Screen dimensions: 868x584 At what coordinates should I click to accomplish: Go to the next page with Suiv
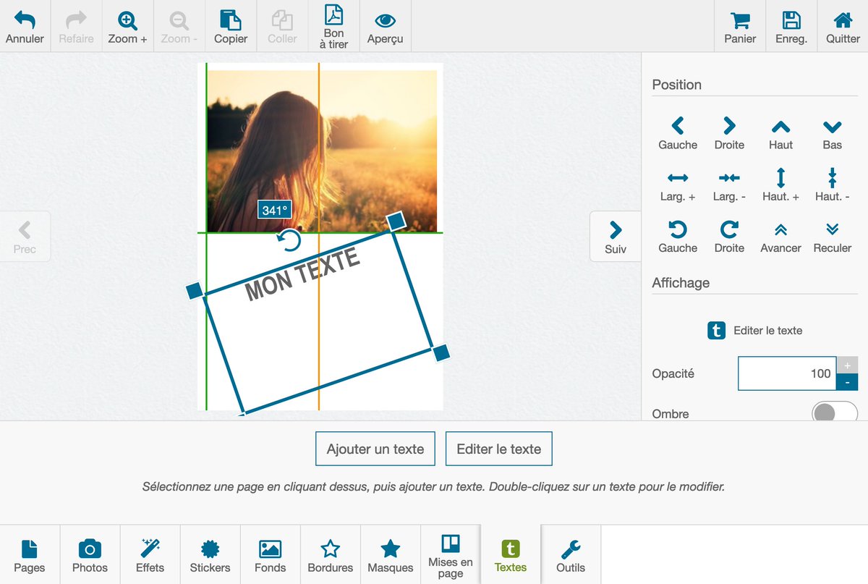tap(616, 236)
